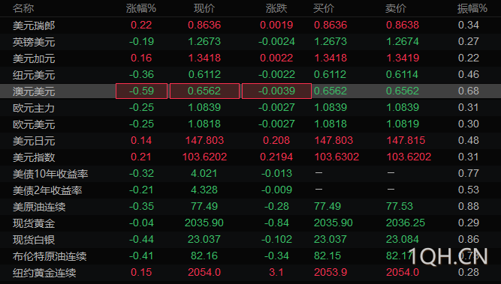Click the 振幅% column header
501x284 pixels.
(x=472, y=8)
